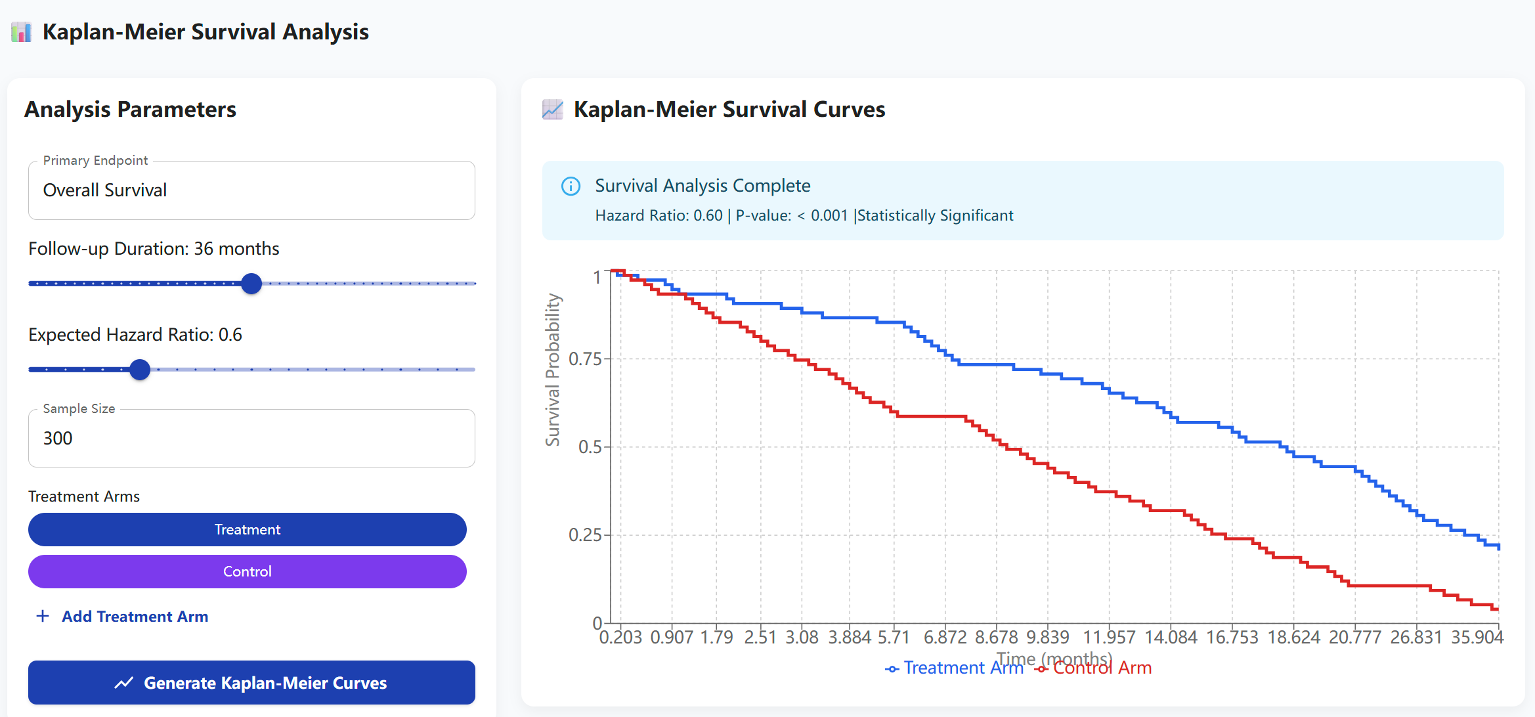Focus the Sample Size input field

tap(251, 438)
